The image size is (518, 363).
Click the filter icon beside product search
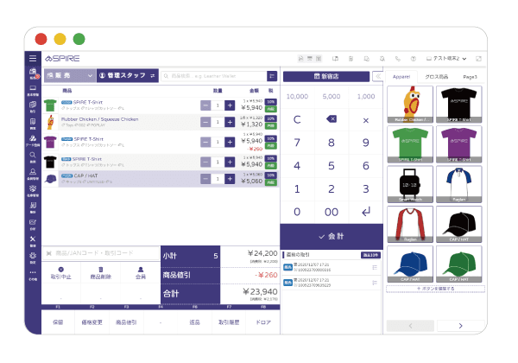click(x=271, y=76)
